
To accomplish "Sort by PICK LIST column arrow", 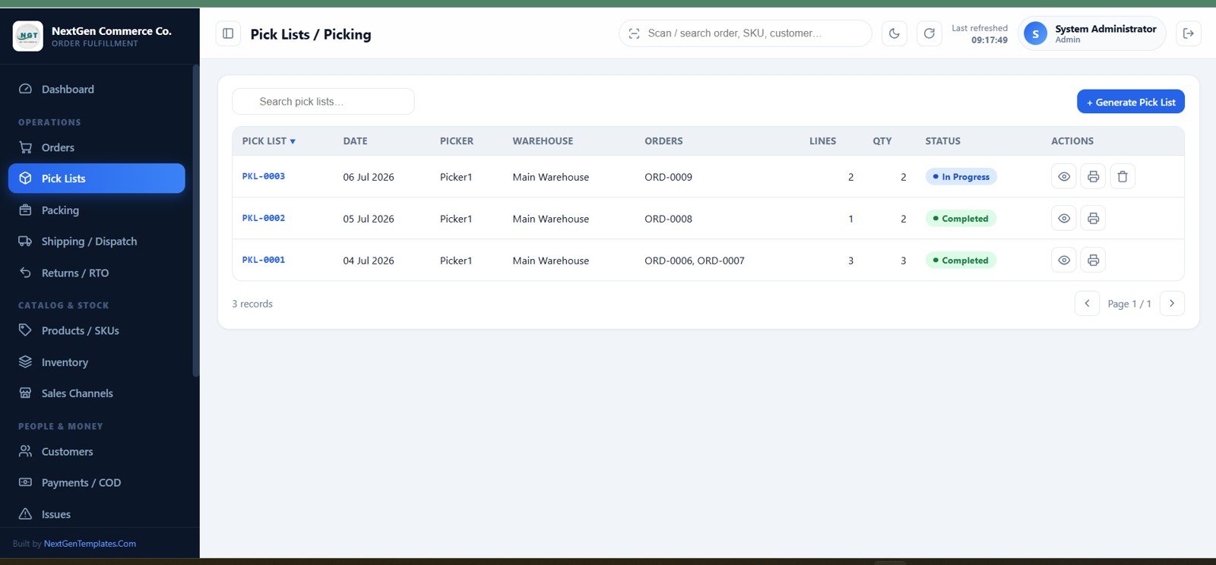I will pos(293,141).
